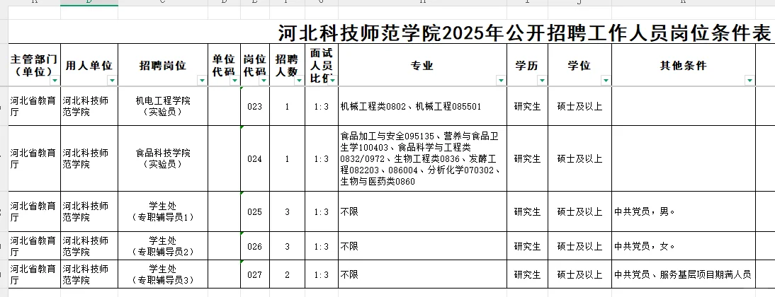Select the 不限 major cell in row 027
The image size is (775, 297).
click(x=423, y=274)
